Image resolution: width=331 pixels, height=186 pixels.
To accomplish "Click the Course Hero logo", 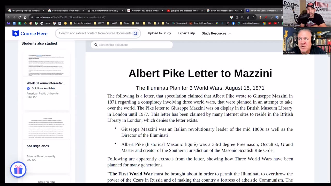I will (x=30, y=33).
